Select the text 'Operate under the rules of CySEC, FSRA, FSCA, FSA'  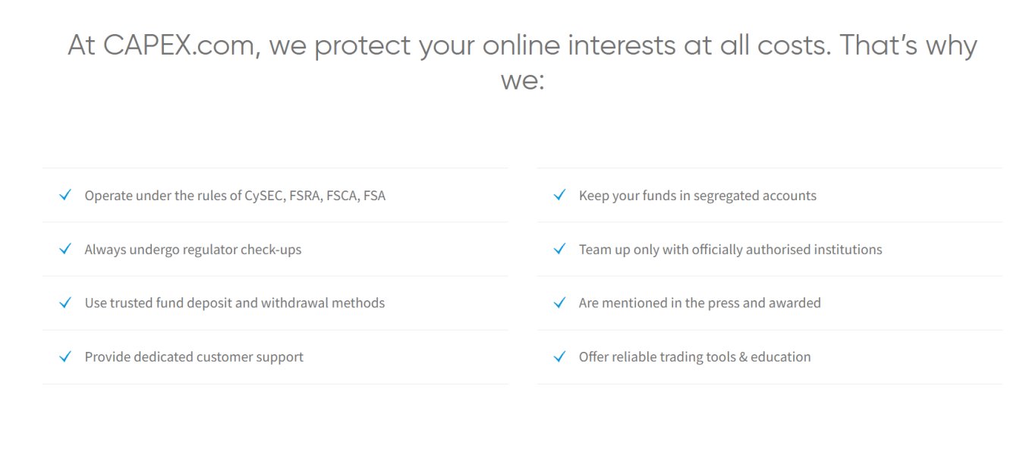pyautogui.click(x=235, y=196)
